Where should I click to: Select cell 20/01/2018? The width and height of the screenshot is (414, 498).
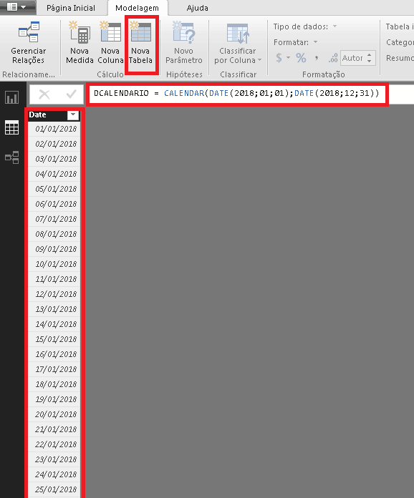54,414
